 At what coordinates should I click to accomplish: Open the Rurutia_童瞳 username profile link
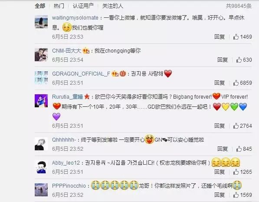point(67,96)
